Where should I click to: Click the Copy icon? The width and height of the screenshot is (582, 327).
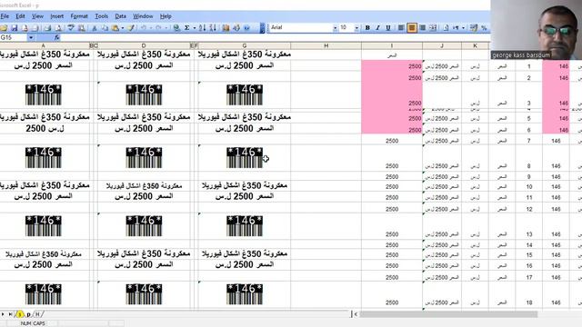105,28
